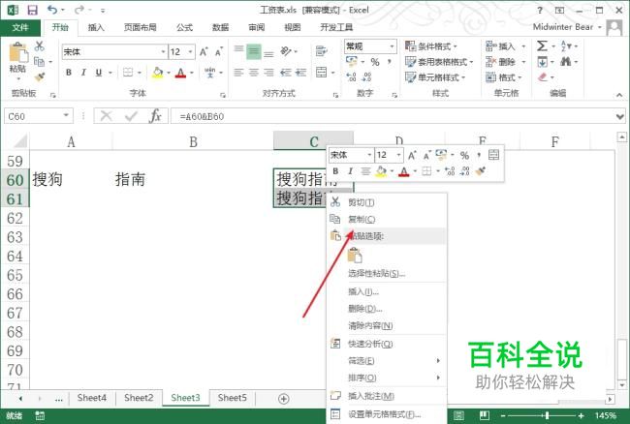
Task: Undo the last action
Action: click(52, 10)
